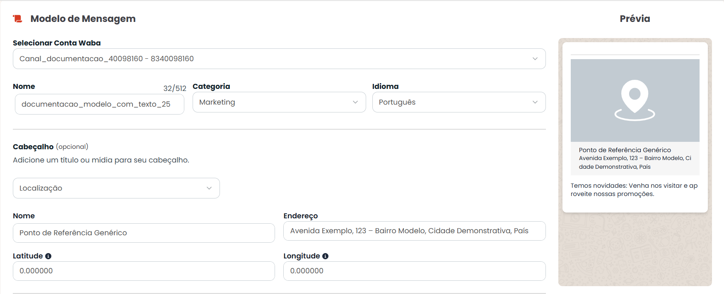Click the location Nome input field
724x294 pixels.
point(144,233)
